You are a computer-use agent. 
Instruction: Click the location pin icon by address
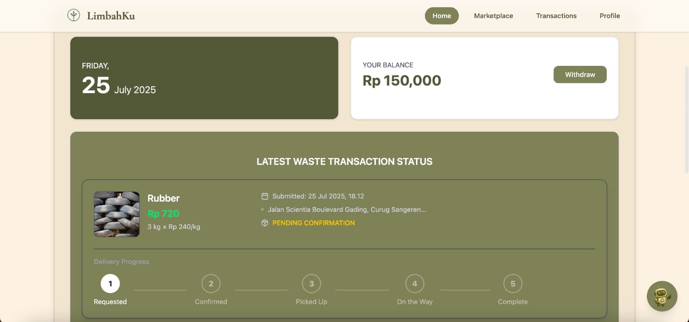click(x=262, y=210)
